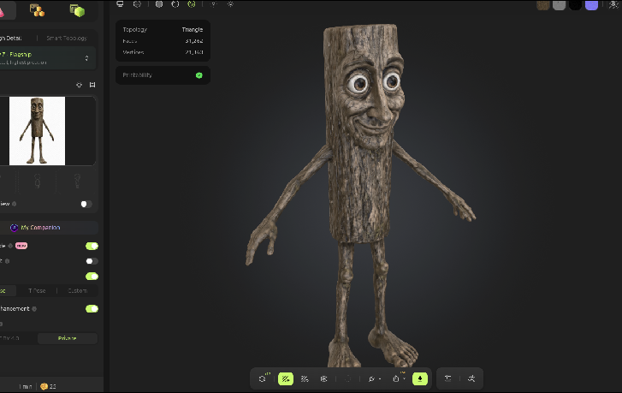Click the symmetry mirror icon in bottom toolbar
This screenshot has width=622, height=393.
323,378
